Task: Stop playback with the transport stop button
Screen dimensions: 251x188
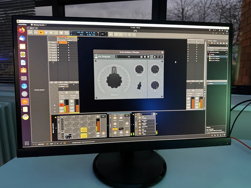Action: point(46,32)
